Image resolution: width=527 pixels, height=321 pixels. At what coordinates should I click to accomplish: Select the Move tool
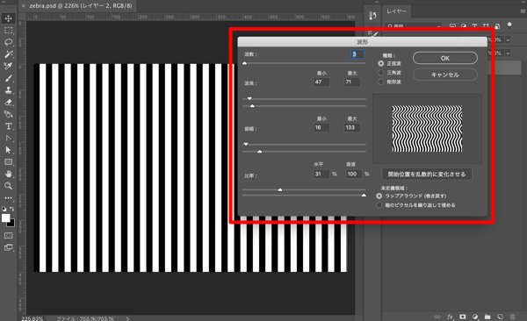[x=9, y=18]
